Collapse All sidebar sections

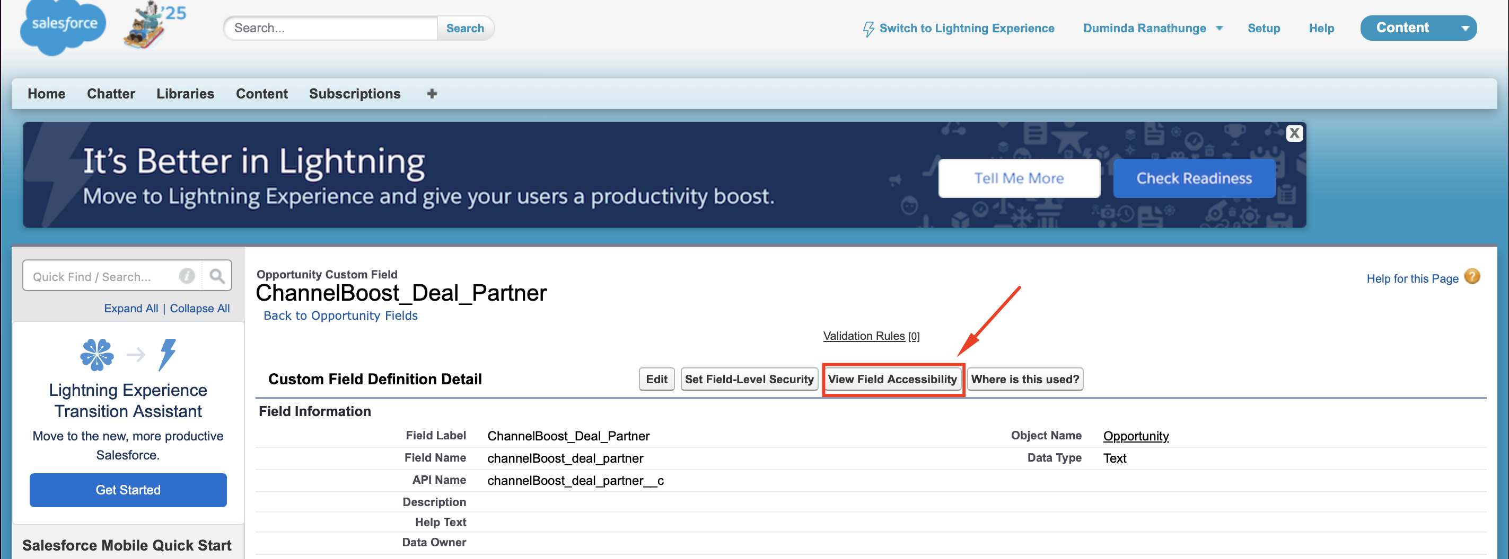tap(199, 308)
